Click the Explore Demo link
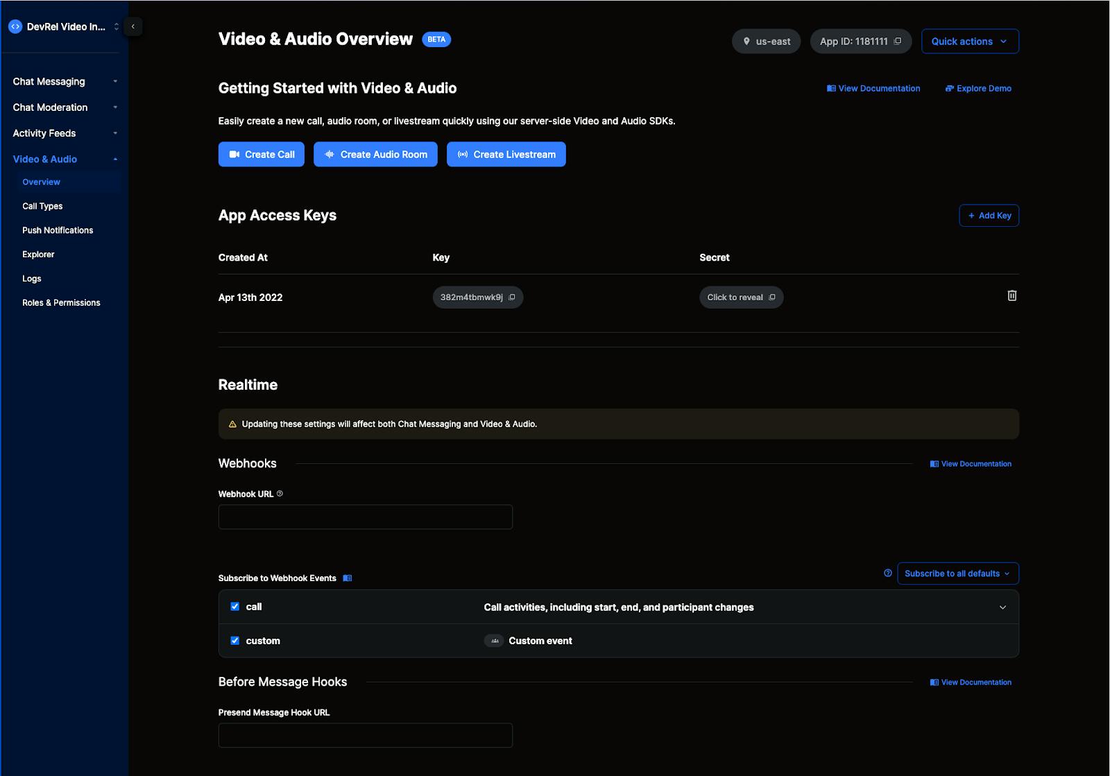Image resolution: width=1110 pixels, height=776 pixels. coord(978,88)
